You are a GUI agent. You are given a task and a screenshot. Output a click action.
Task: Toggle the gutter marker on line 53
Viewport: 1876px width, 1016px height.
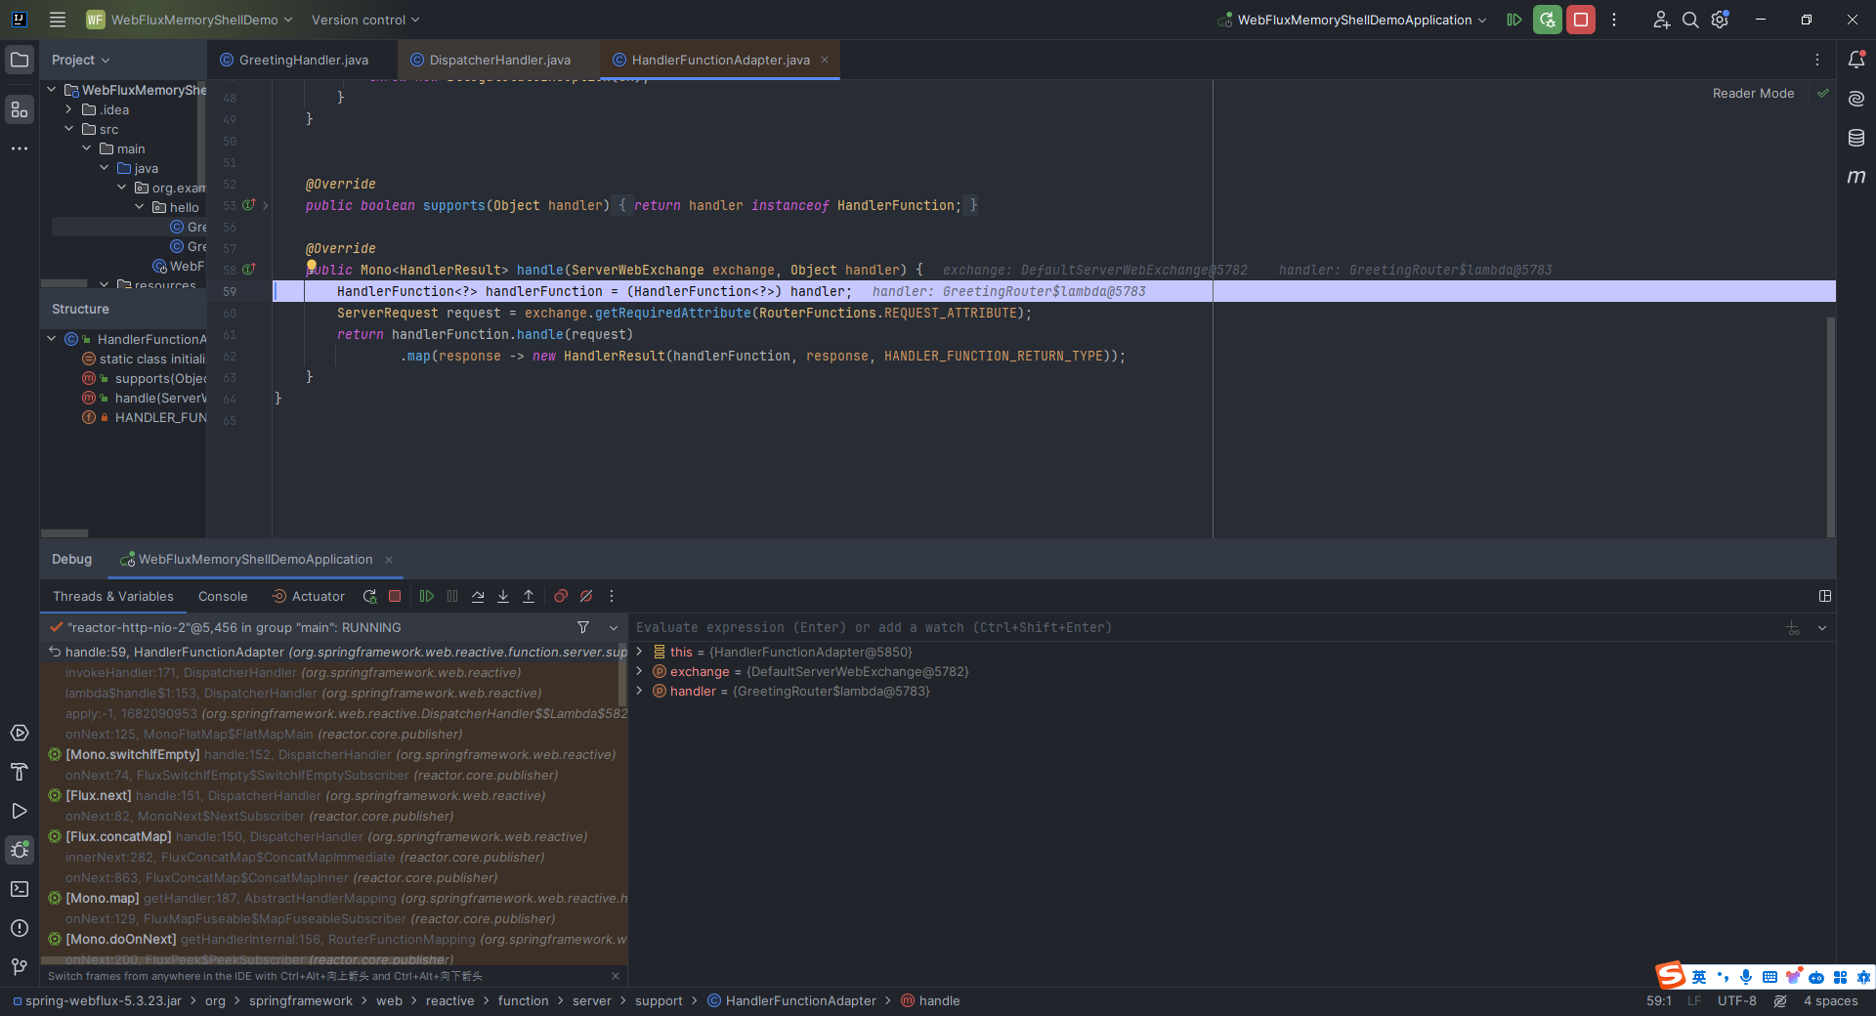pyautogui.click(x=249, y=205)
